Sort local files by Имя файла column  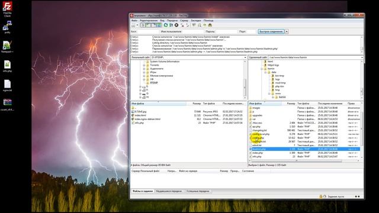coord(159,104)
